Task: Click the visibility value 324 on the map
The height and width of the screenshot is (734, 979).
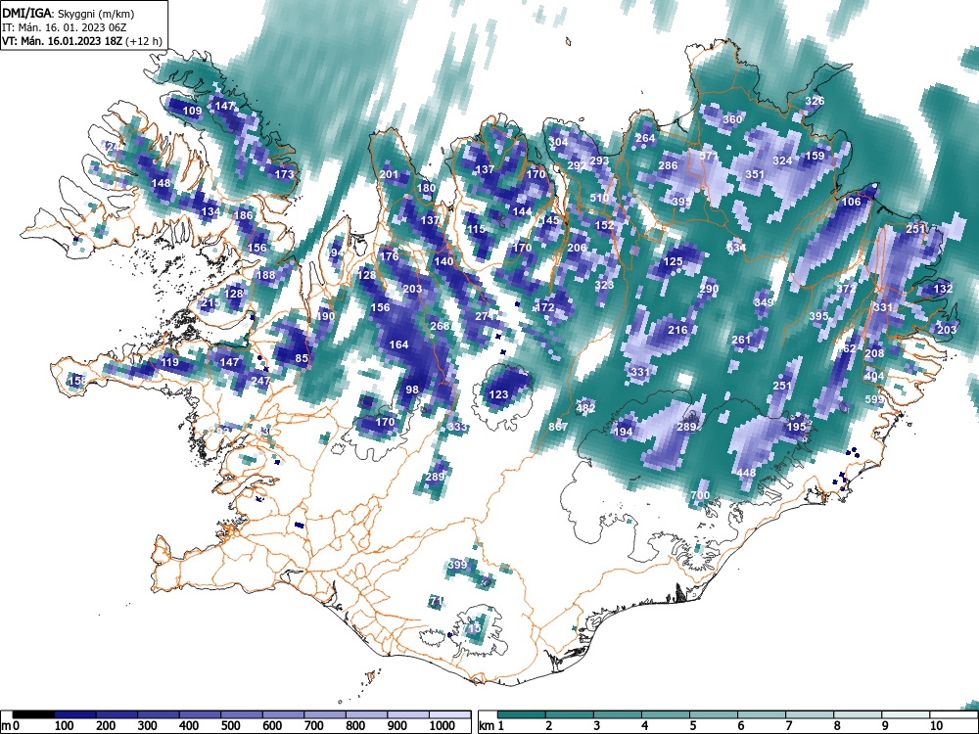Action: 782,161
